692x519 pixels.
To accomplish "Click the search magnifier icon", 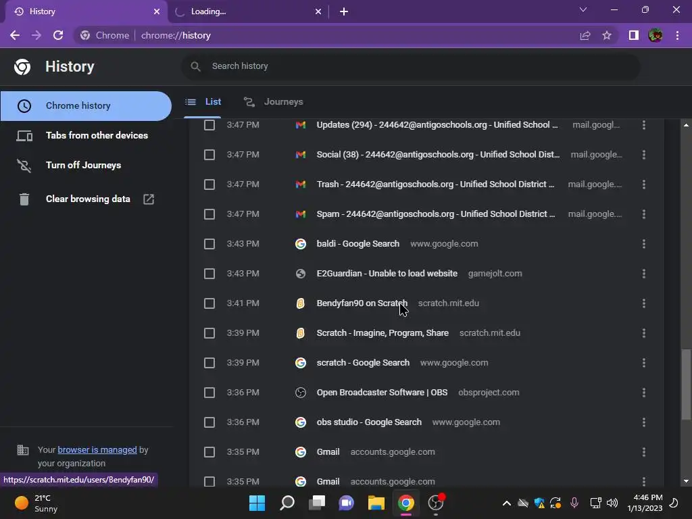I will 195,66.
